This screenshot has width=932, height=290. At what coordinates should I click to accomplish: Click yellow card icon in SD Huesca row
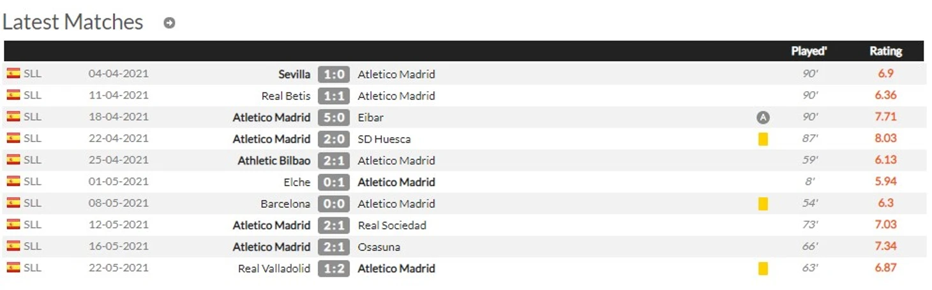pos(763,139)
